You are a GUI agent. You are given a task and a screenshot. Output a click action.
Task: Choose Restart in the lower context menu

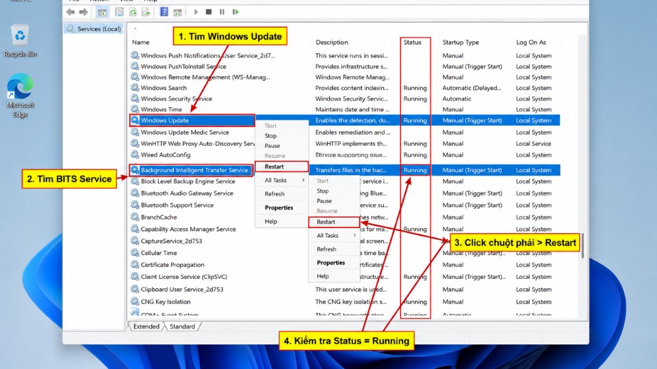(x=334, y=221)
